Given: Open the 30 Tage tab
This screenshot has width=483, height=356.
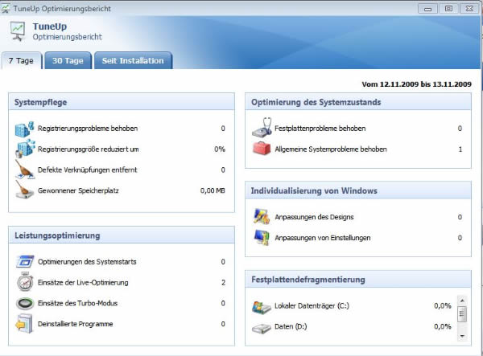Looking at the screenshot, I should click(68, 61).
